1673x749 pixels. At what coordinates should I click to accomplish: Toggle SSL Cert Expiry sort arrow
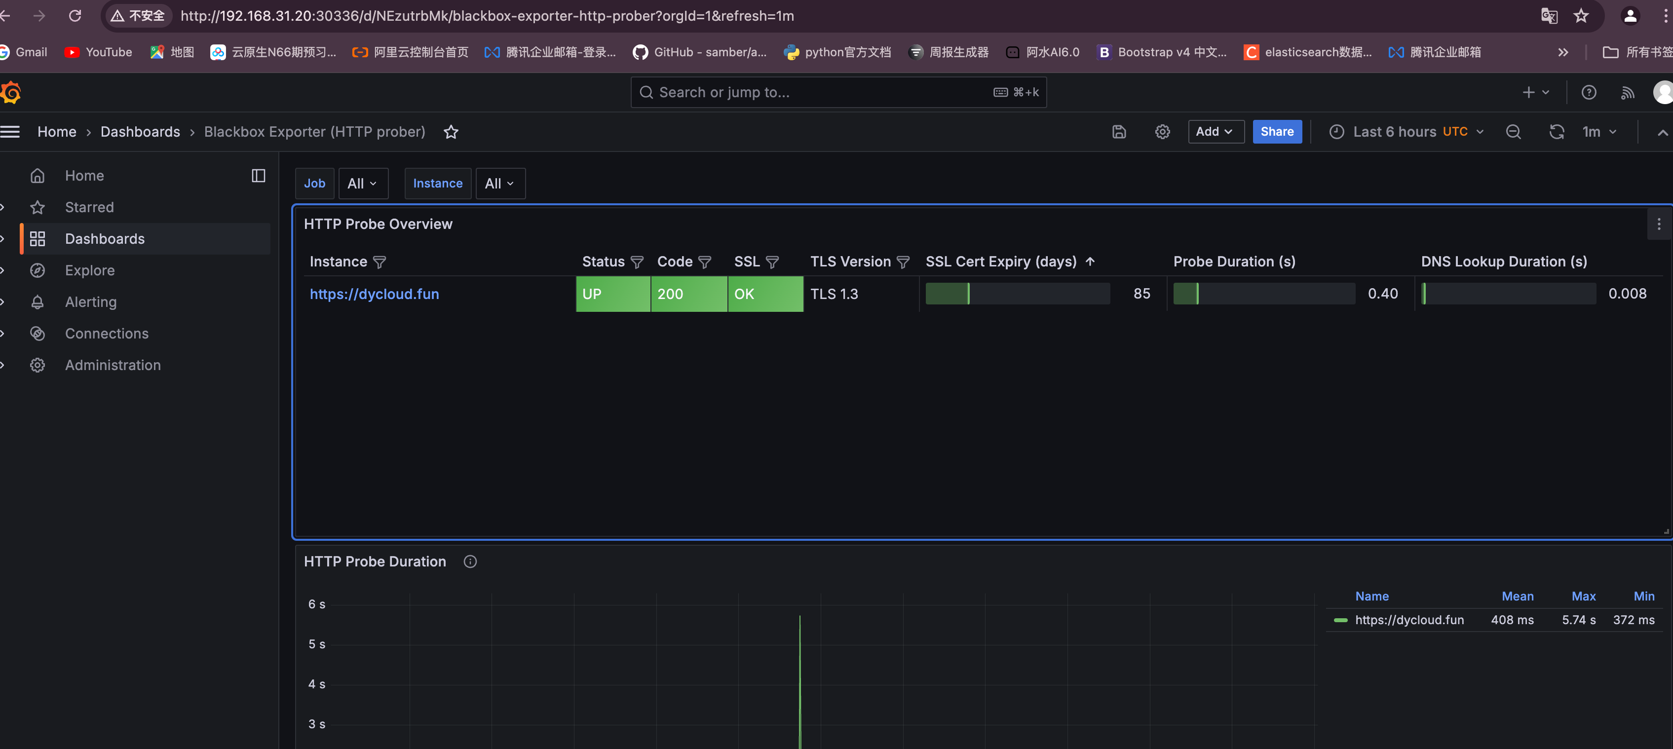[x=1090, y=262]
